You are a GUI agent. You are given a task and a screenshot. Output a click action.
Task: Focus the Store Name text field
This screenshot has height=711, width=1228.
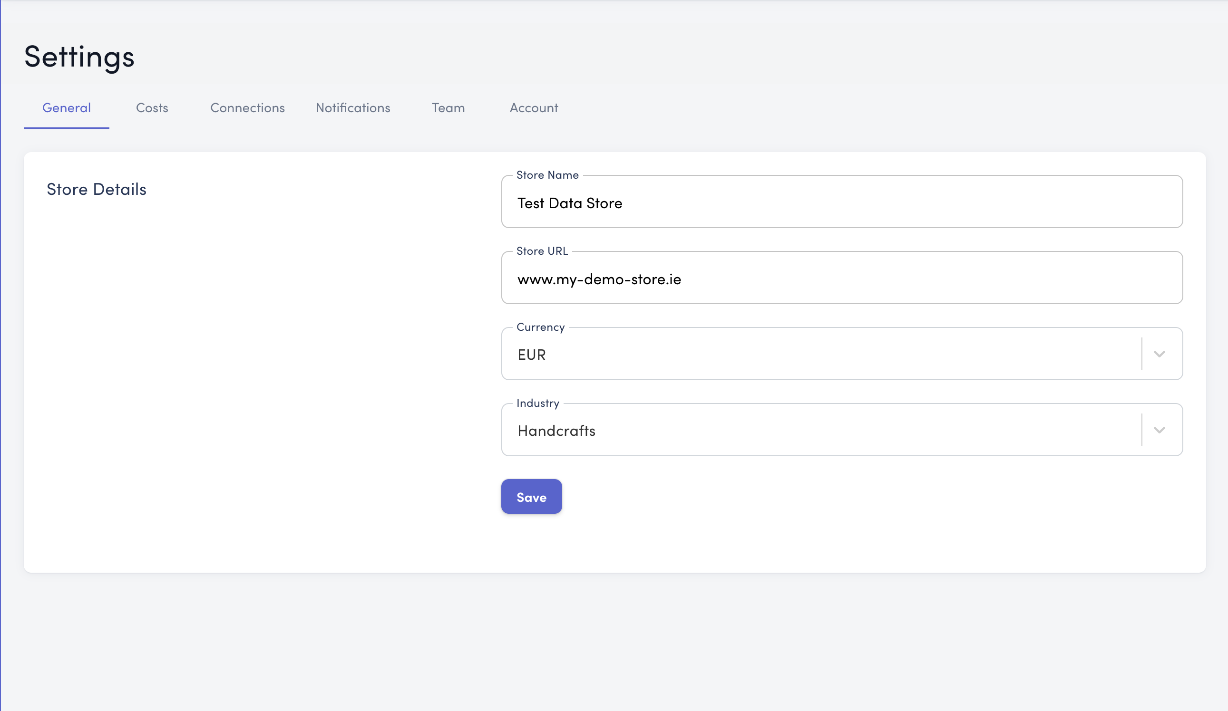(841, 203)
